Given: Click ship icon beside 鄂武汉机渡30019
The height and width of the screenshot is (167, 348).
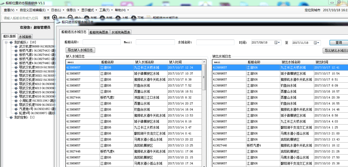Looking at the screenshot, I should pos(16,67).
